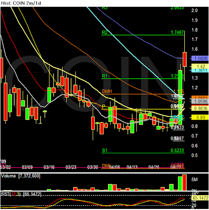The height and width of the screenshot is (210, 209).
Task: Select the 04/13 date label
Action: [132, 167]
